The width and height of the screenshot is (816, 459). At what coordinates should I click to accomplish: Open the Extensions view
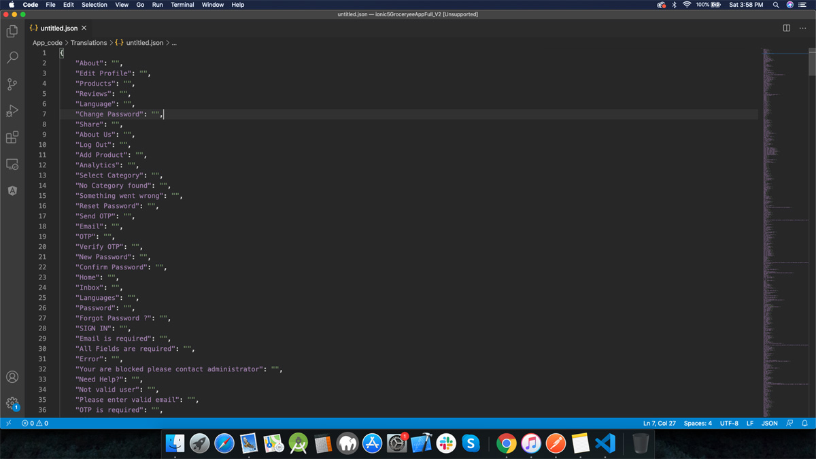pyautogui.click(x=12, y=137)
